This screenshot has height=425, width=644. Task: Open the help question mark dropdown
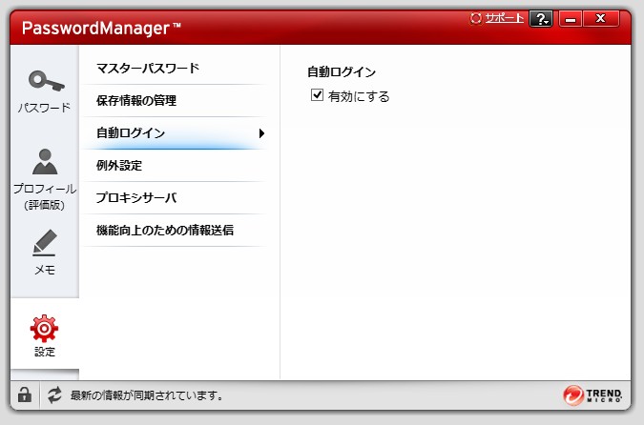541,19
